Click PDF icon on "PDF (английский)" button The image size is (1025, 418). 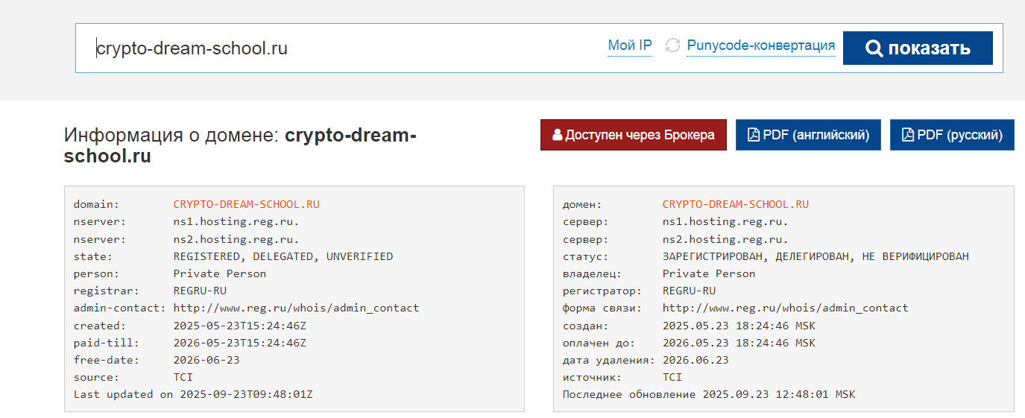coord(754,136)
